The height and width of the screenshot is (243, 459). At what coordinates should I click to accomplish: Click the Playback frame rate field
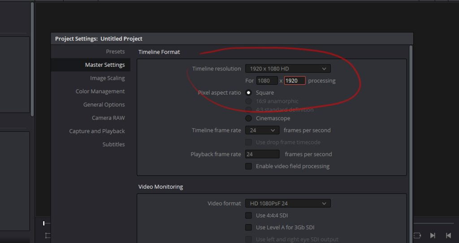click(262, 154)
